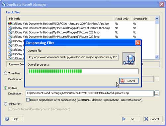This screenshot has width=166, height=126.
Task: Close the Compressing Files dialog
Action: [138, 43]
